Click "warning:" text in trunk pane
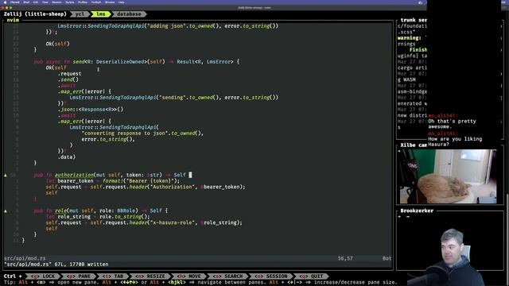Image resolution: width=509 pixels, height=286 pixels. click(409, 38)
